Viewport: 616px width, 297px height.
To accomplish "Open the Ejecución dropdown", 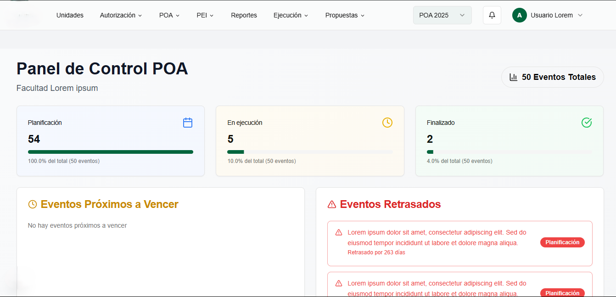I will (x=291, y=15).
